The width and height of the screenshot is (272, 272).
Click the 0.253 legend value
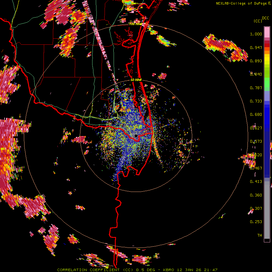tap(256, 222)
